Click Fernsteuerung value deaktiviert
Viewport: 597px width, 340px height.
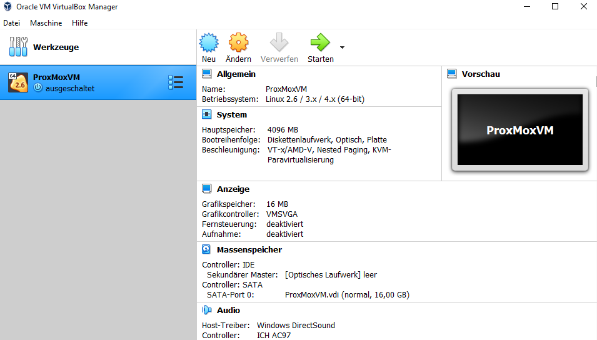click(x=285, y=224)
